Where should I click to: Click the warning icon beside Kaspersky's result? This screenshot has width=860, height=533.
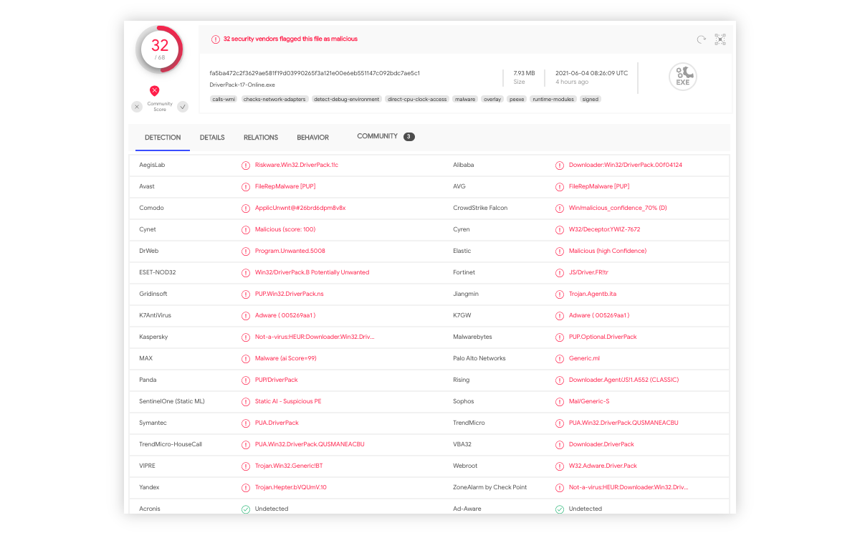pos(246,337)
